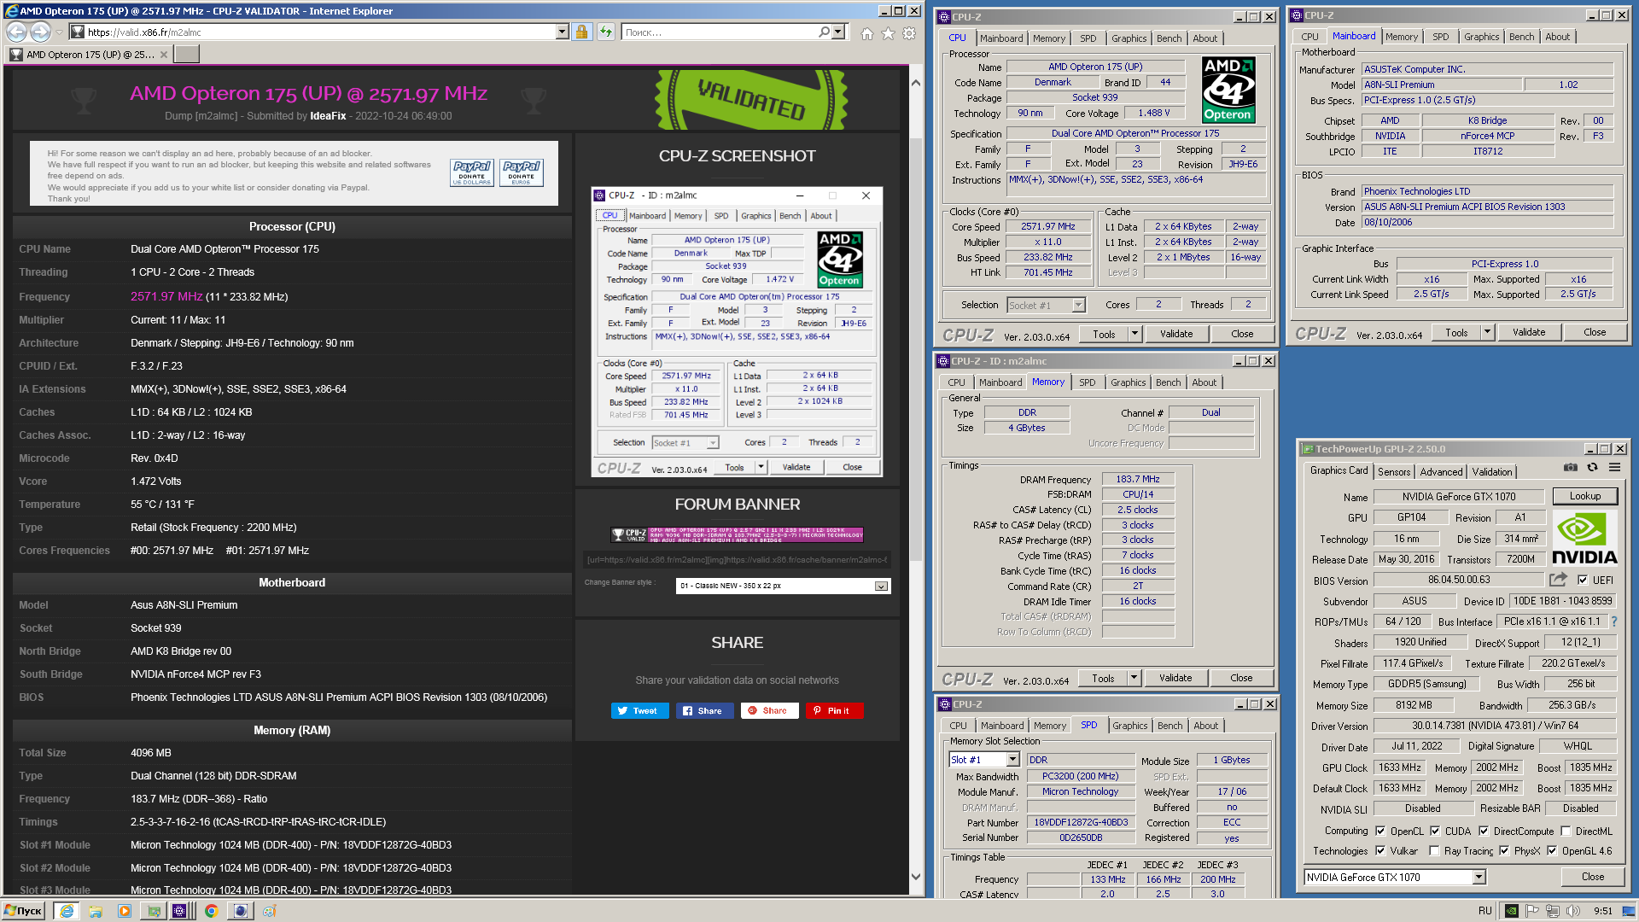Viewport: 1639px width, 922px height.
Task: Open Windows Explorer folder from taskbar
Action: (96, 911)
